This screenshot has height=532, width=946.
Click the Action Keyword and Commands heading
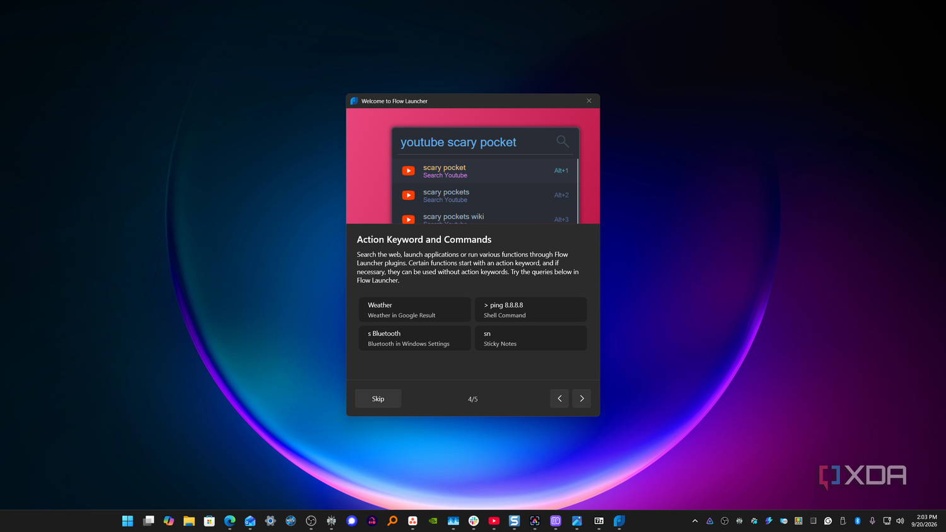coord(424,240)
